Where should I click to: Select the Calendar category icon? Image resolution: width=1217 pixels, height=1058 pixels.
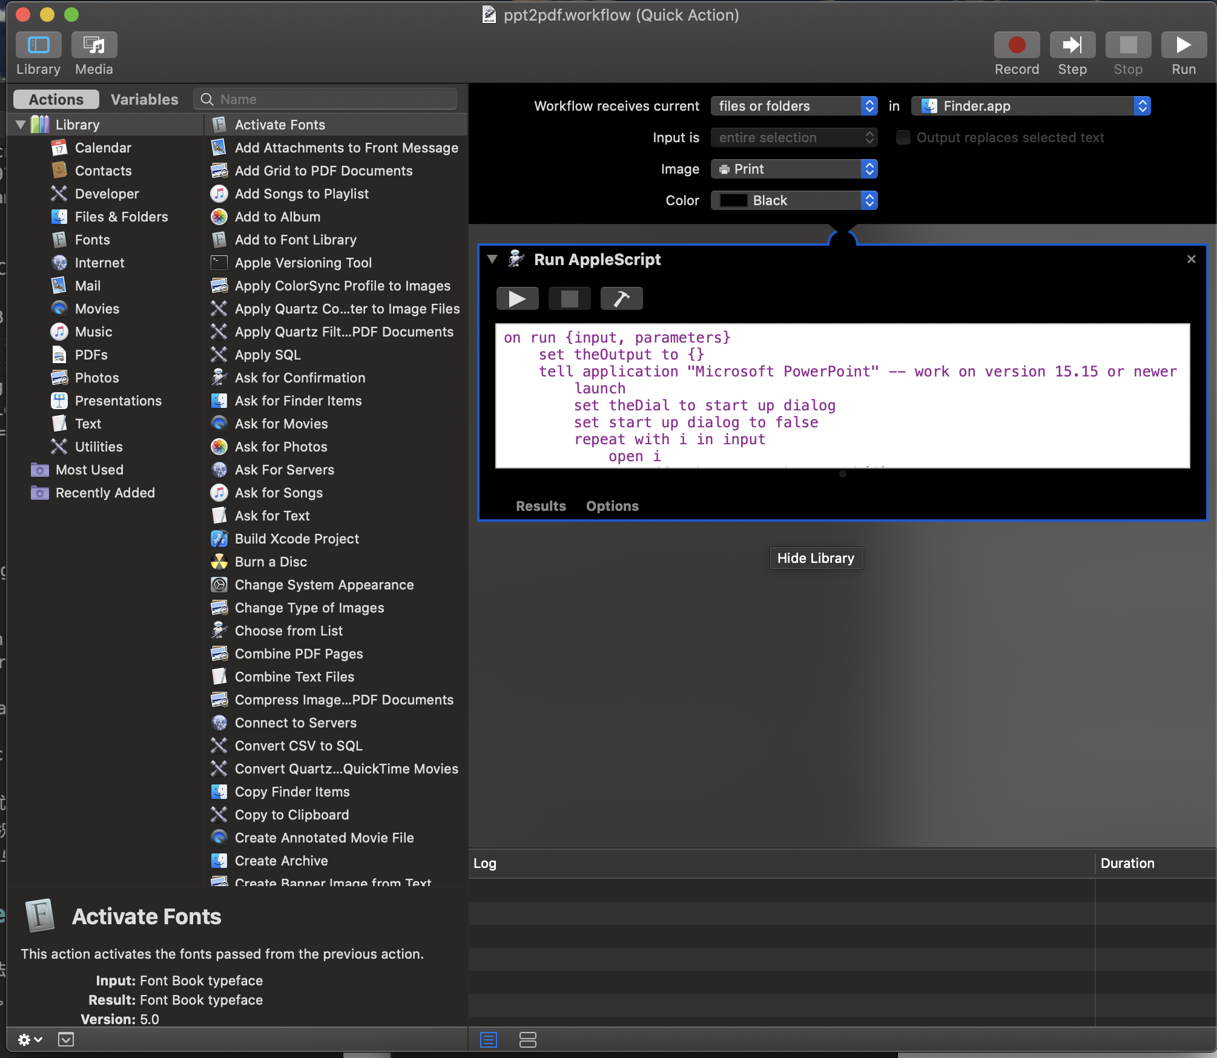pos(59,148)
